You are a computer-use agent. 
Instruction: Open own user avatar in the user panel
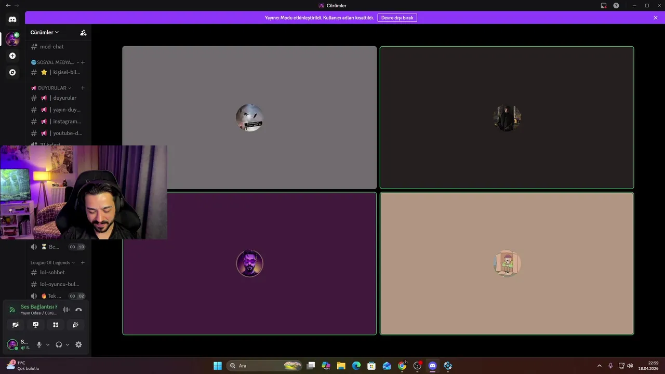(x=12, y=344)
